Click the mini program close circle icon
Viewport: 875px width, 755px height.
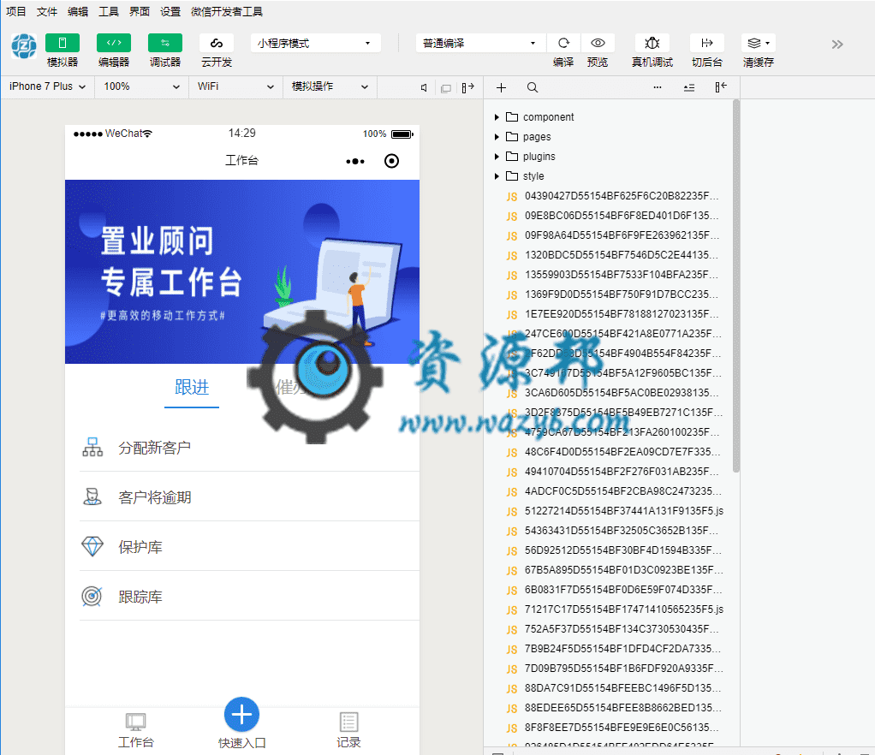click(392, 161)
